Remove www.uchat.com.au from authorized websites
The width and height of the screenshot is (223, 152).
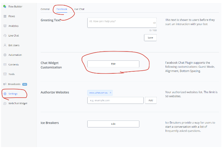111,93
